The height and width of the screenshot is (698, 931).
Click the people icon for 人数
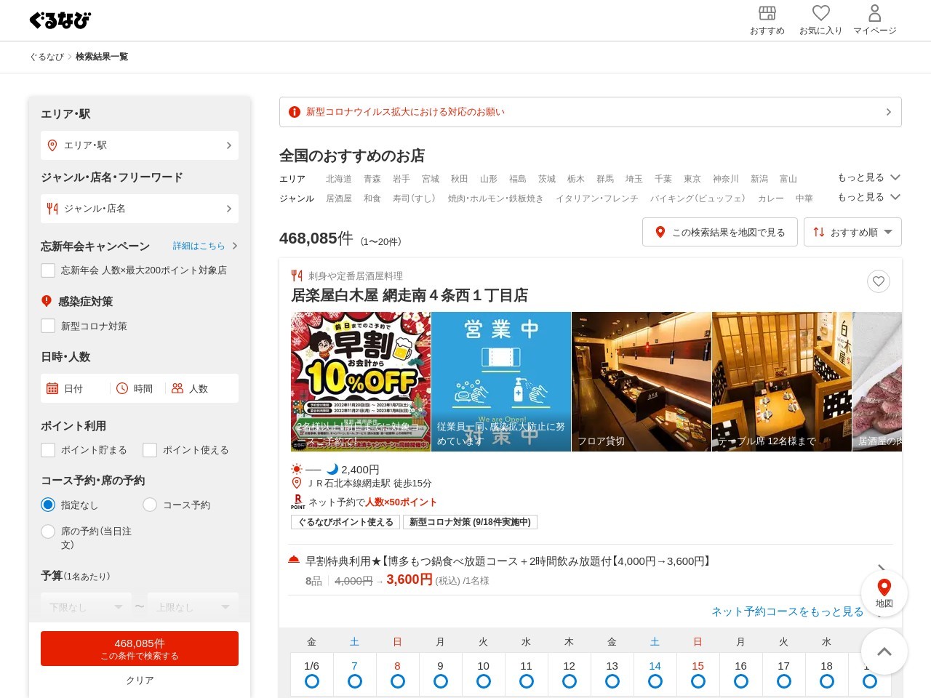[177, 388]
